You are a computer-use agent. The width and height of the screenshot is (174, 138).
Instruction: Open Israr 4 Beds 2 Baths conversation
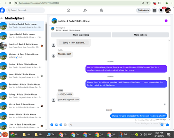click(22, 76)
